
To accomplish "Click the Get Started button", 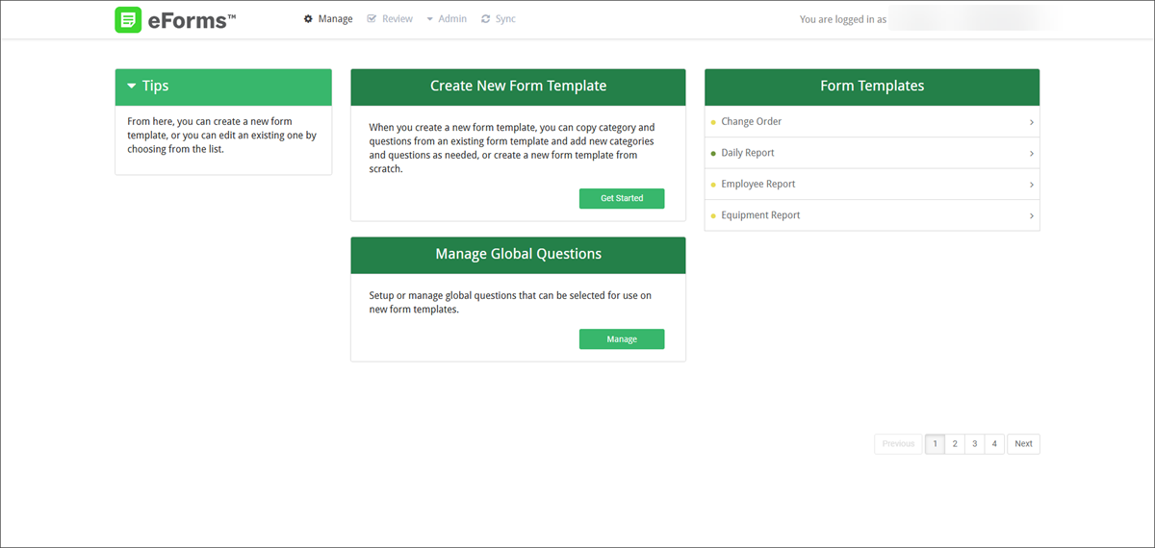I will [622, 198].
